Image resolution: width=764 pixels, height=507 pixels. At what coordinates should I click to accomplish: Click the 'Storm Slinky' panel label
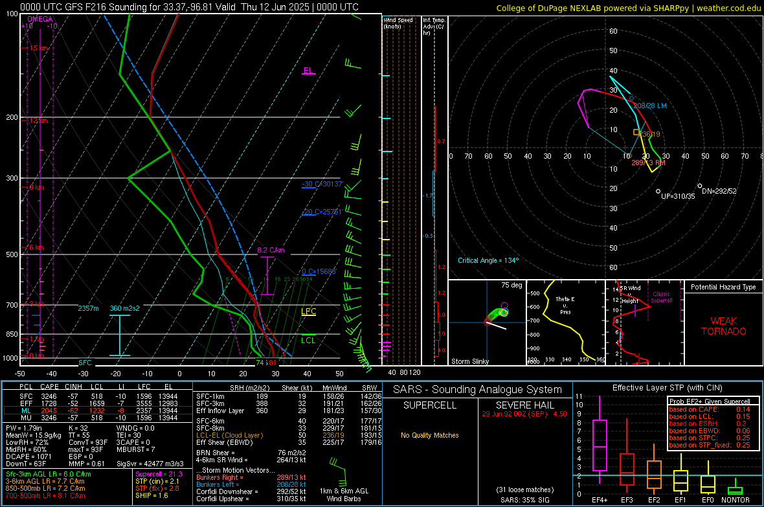(469, 361)
